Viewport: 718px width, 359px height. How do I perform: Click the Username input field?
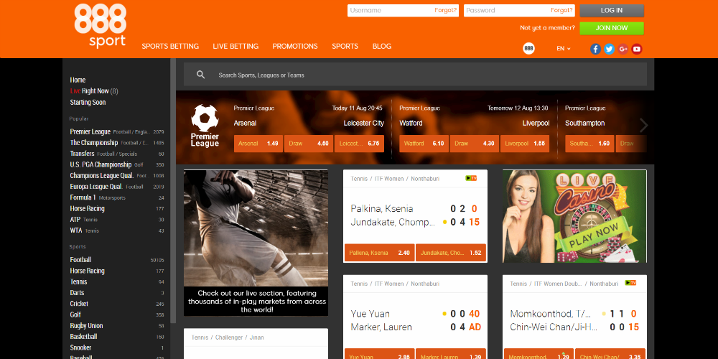click(x=403, y=11)
